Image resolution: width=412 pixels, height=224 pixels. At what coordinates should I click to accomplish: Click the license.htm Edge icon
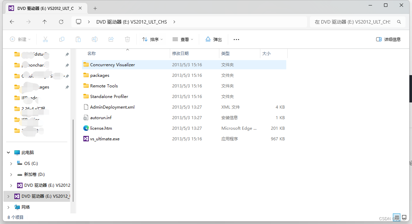tap(86, 128)
